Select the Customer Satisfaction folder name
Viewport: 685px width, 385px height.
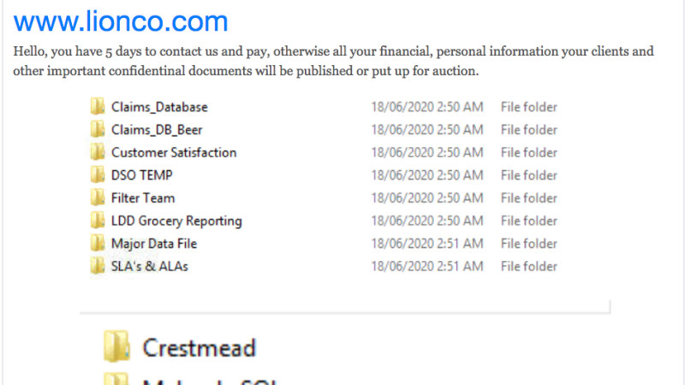[174, 153]
